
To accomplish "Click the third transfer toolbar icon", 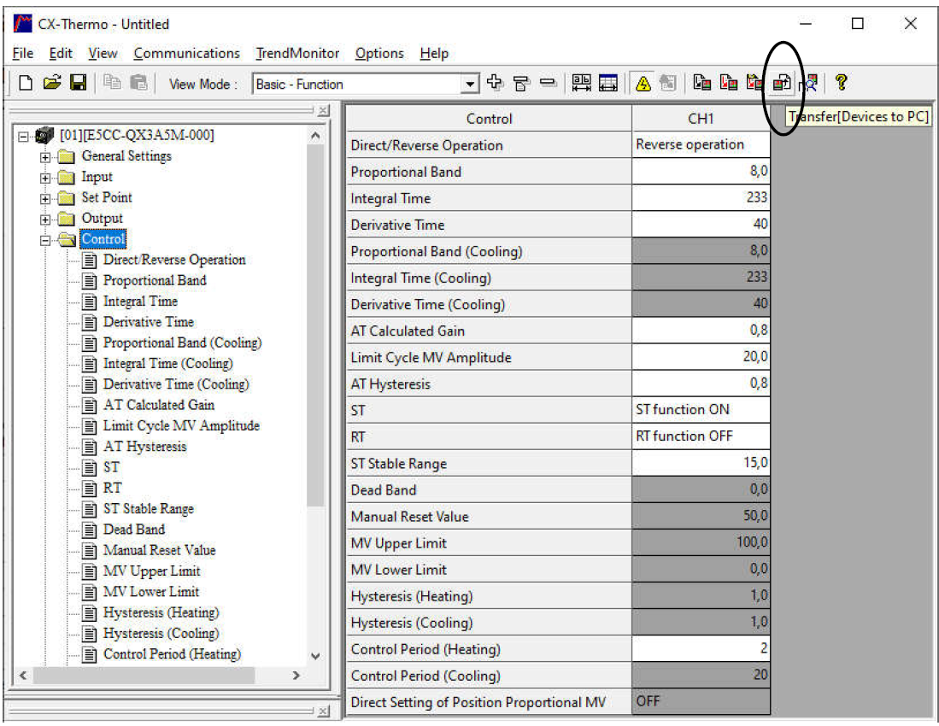I will tap(754, 83).
